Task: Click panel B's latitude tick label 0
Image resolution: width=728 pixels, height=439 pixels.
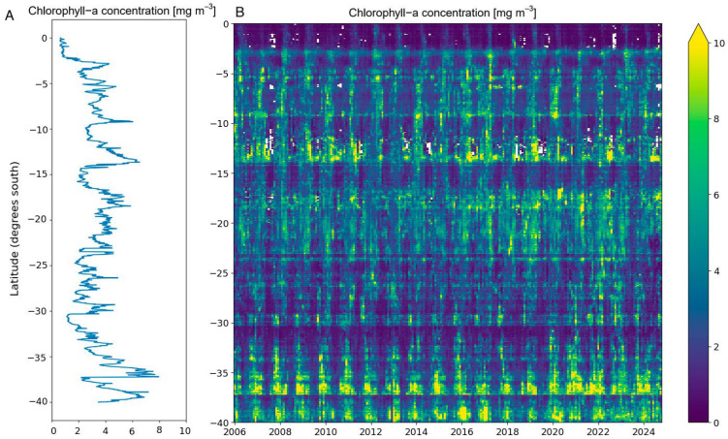Action: 227,23
